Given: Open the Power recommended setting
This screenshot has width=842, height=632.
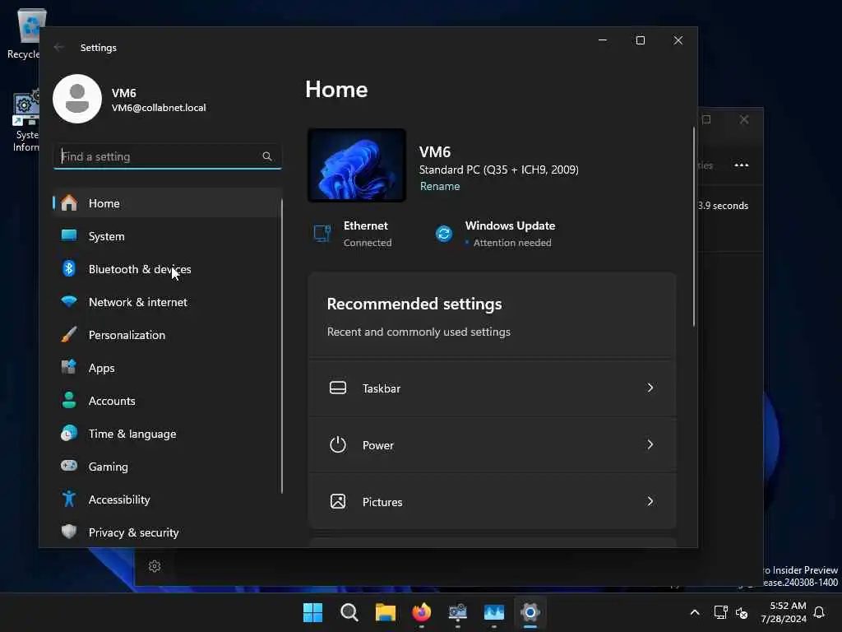Looking at the screenshot, I should pos(492,444).
